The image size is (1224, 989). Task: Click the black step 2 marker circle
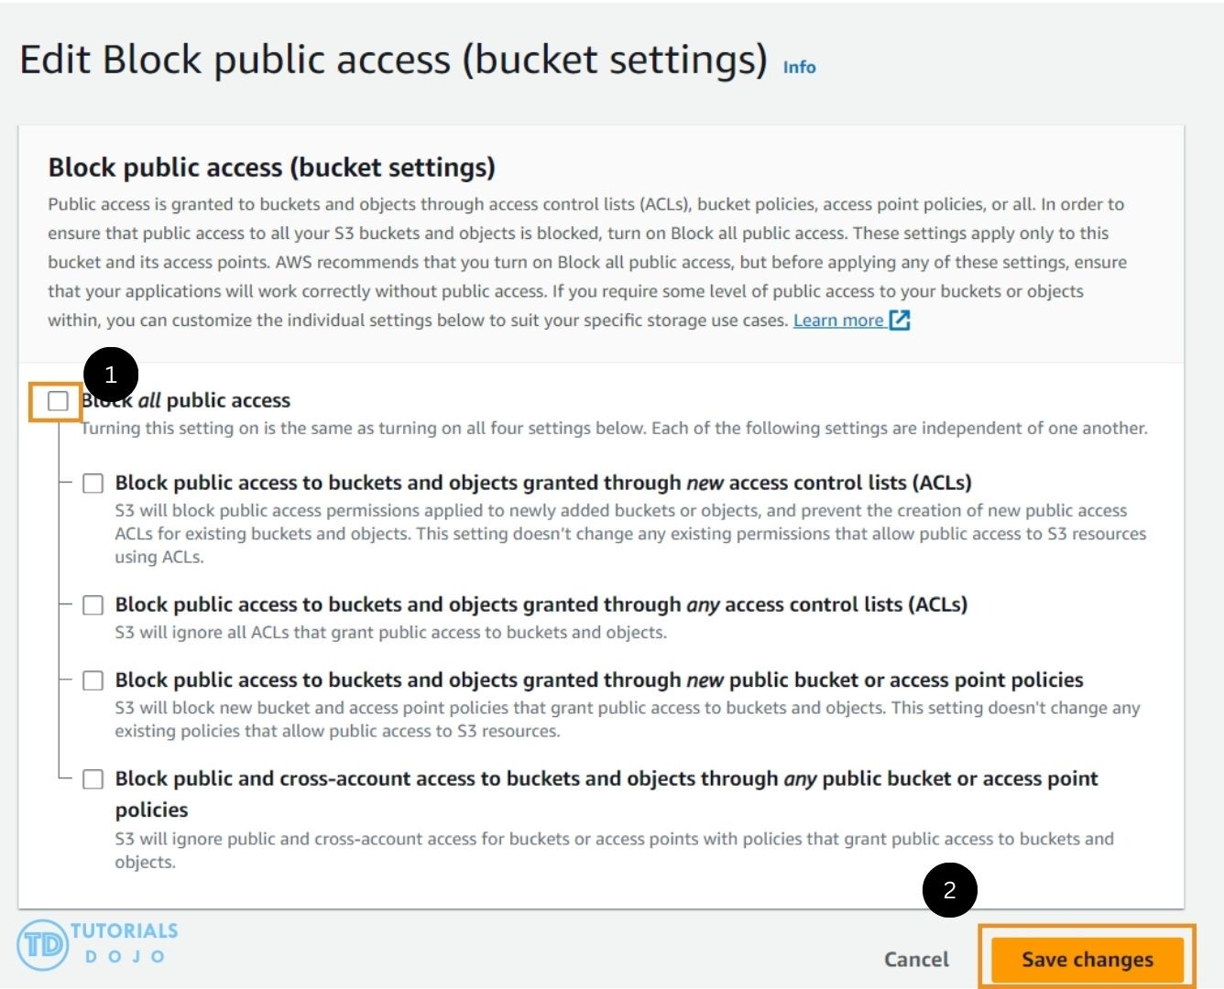tap(949, 890)
